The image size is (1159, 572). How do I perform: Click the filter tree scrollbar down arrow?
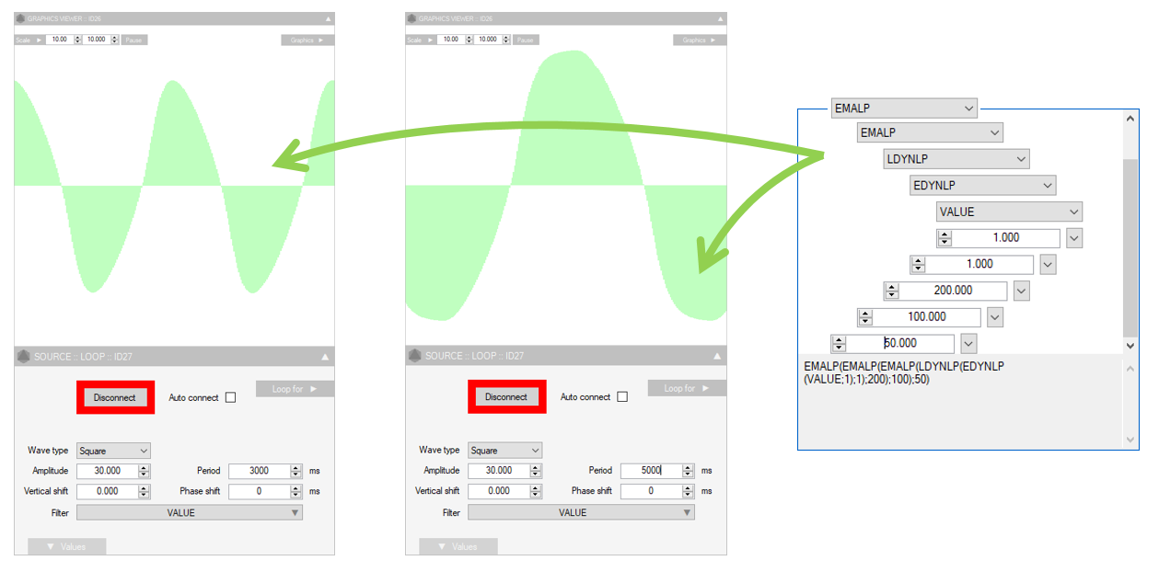1131,346
